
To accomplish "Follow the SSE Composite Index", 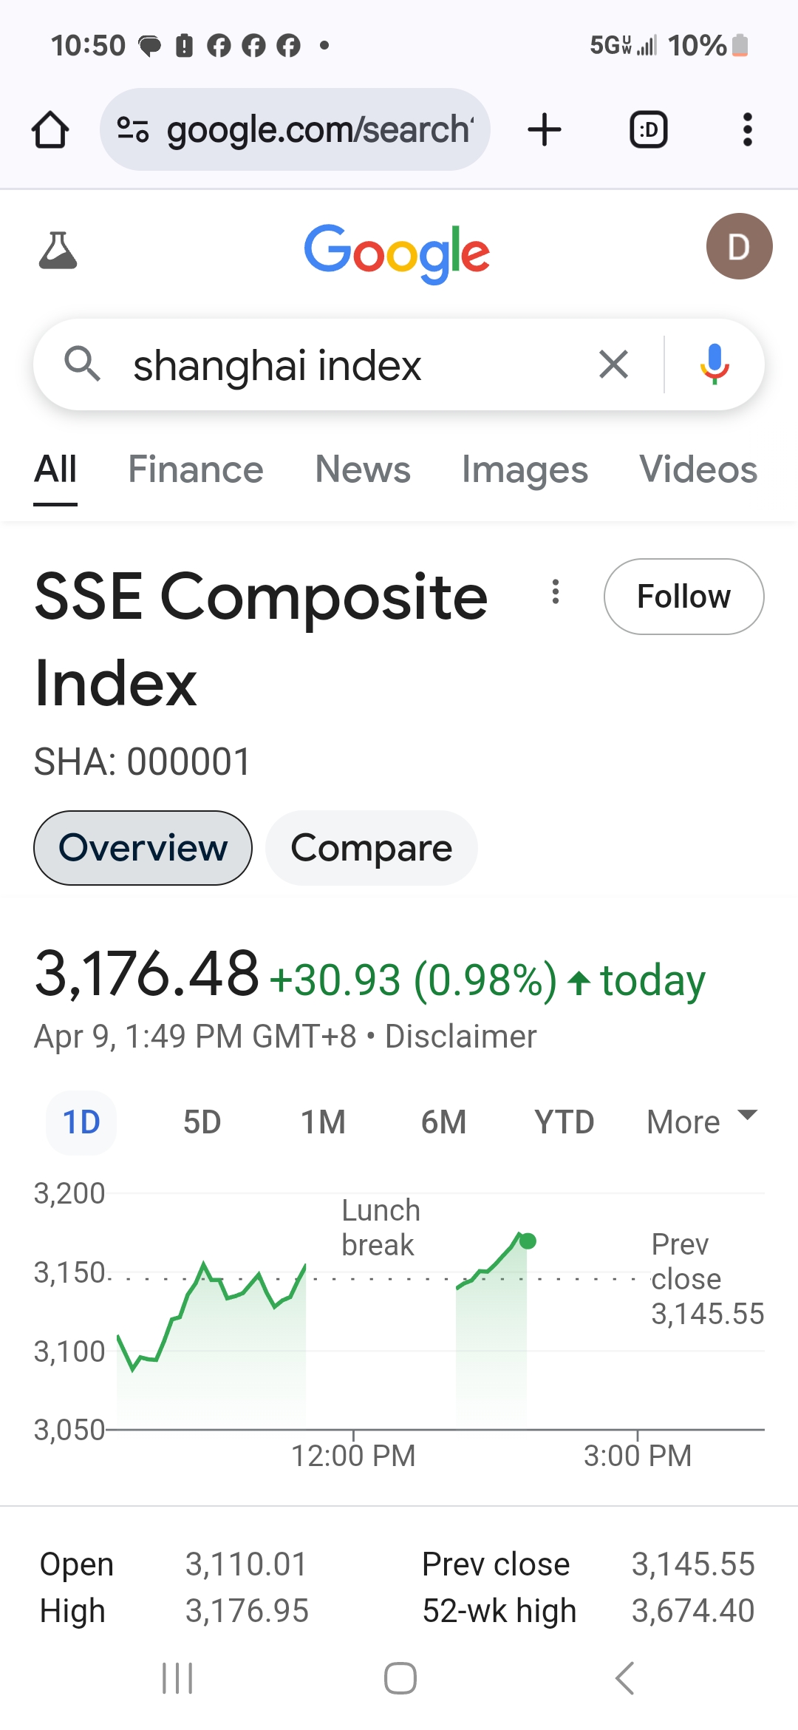I will click(x=684, y=597).
